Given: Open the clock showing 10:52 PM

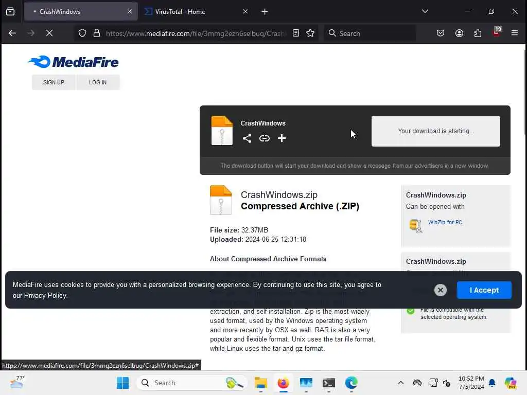Looking at the screenshot, I should coord(471,383).
